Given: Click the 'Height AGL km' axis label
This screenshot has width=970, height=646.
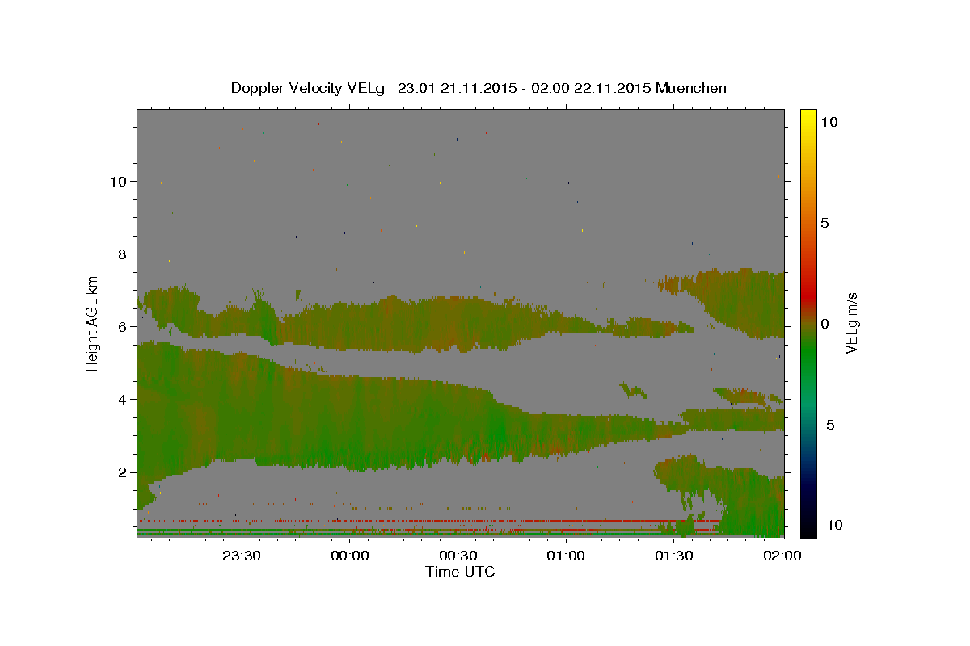Looking at the screenshot, I should (x=92, y=323).
